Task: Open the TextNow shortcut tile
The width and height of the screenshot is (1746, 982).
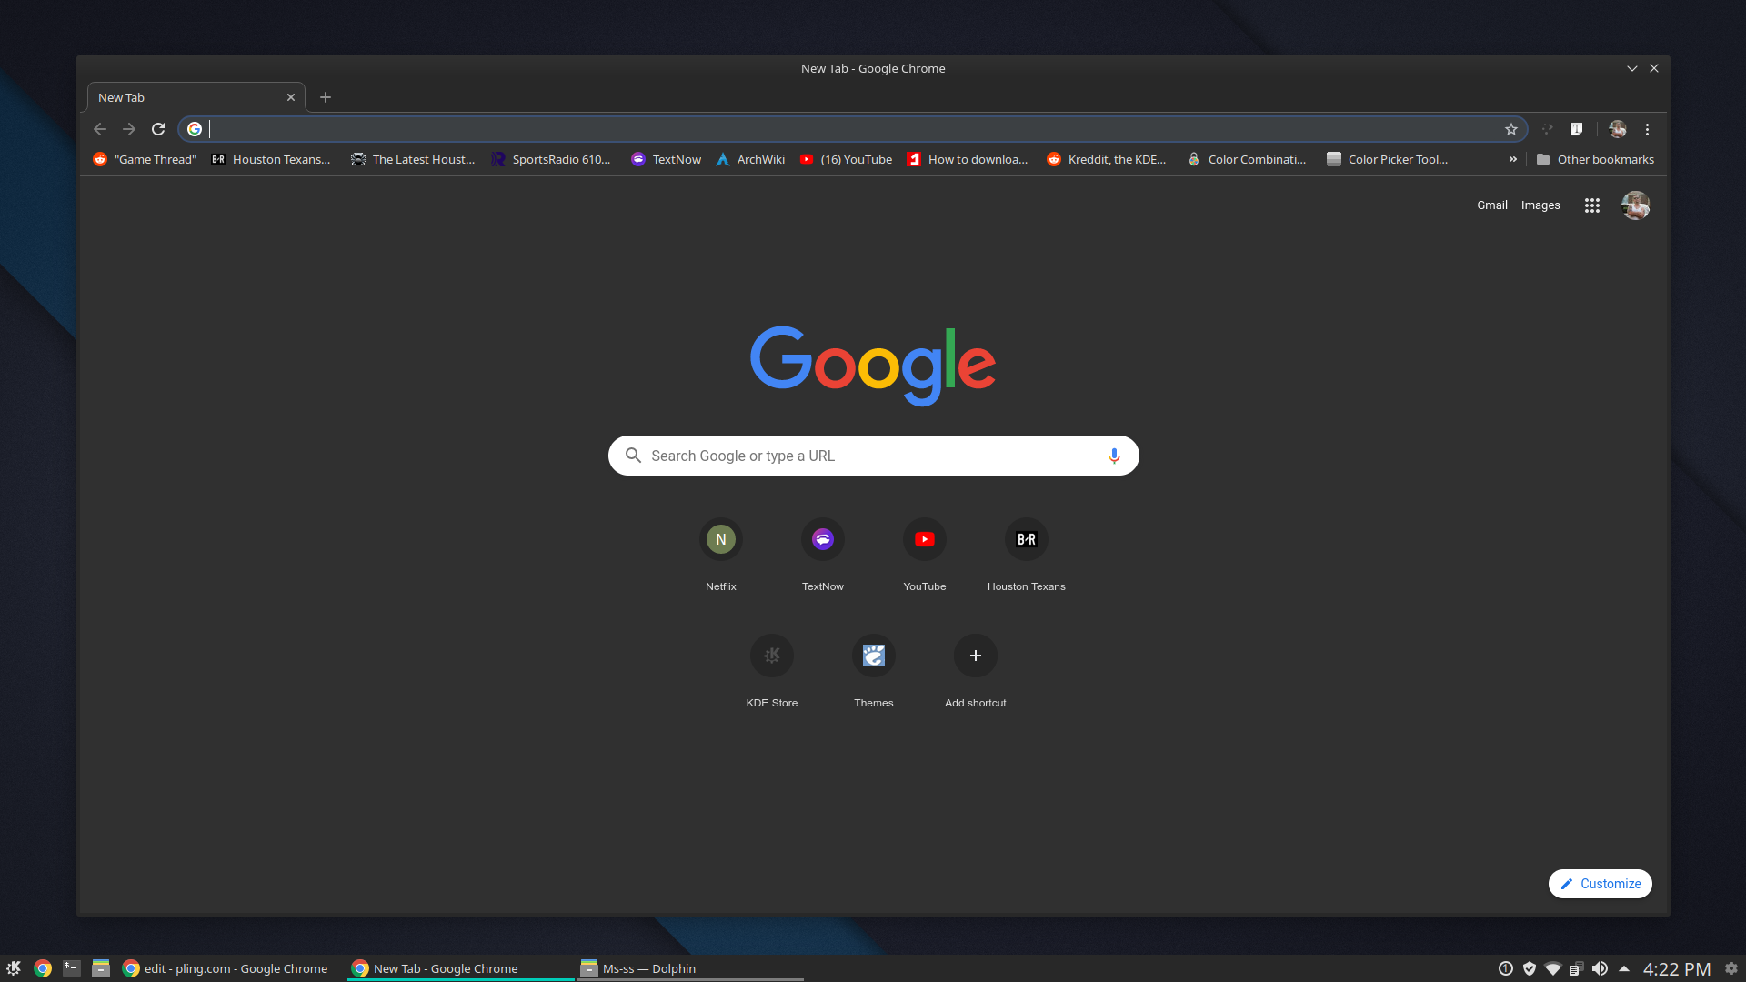Action: pos(823,555)
